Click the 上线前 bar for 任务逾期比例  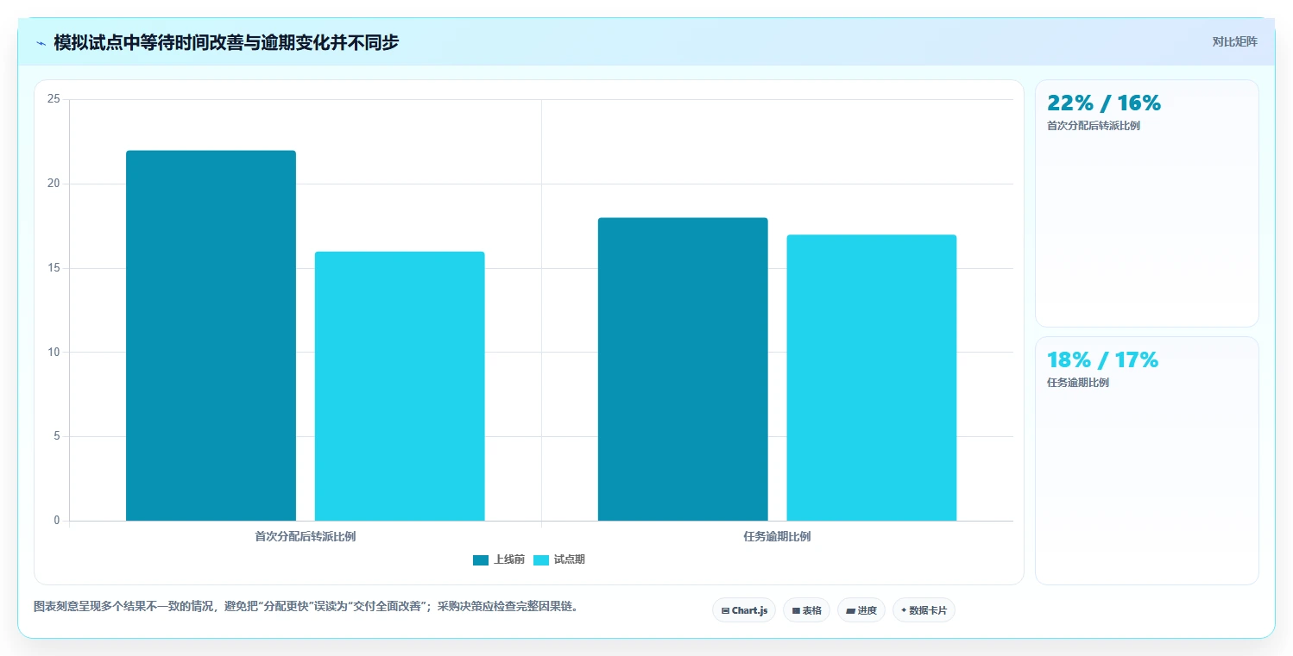(683, 369)
